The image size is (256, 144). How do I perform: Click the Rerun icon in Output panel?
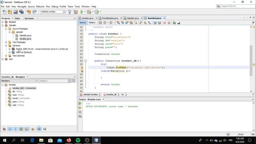tap(80, 103)
